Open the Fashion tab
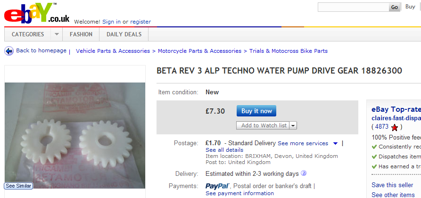This screenshot has width=421, height=198. coord(81,34)
